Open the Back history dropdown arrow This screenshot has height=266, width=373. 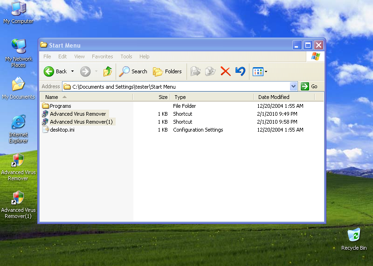tap(73, 71)
